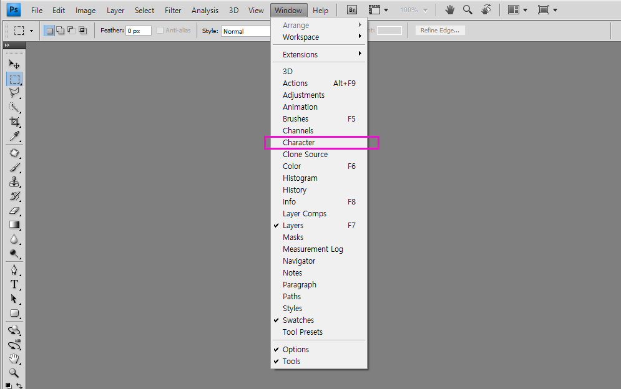Click Rotate View tool in application bar
The height and width of the screenshot is (389, 621).
tap(486, 10)
